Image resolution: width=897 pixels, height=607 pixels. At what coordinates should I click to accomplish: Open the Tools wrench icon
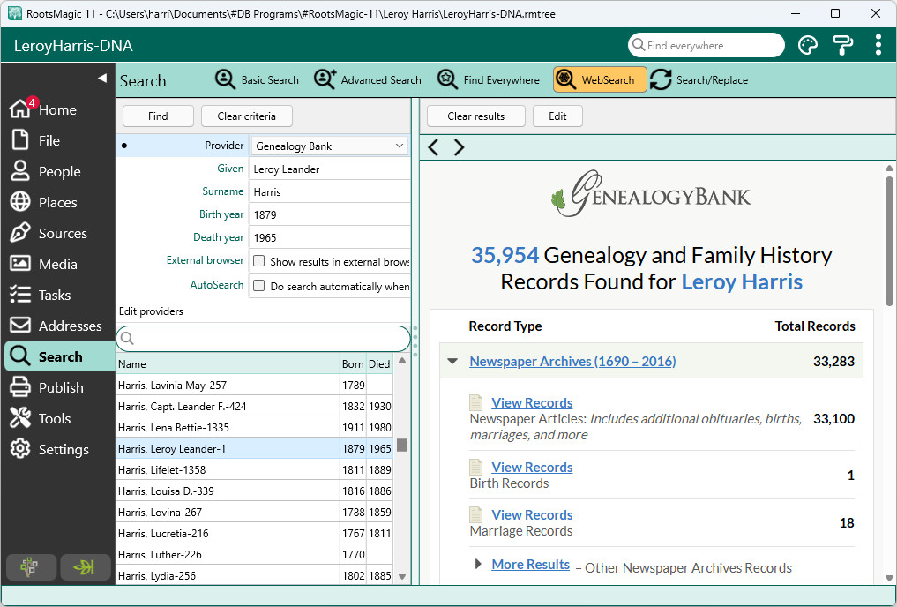pos(20,418)
